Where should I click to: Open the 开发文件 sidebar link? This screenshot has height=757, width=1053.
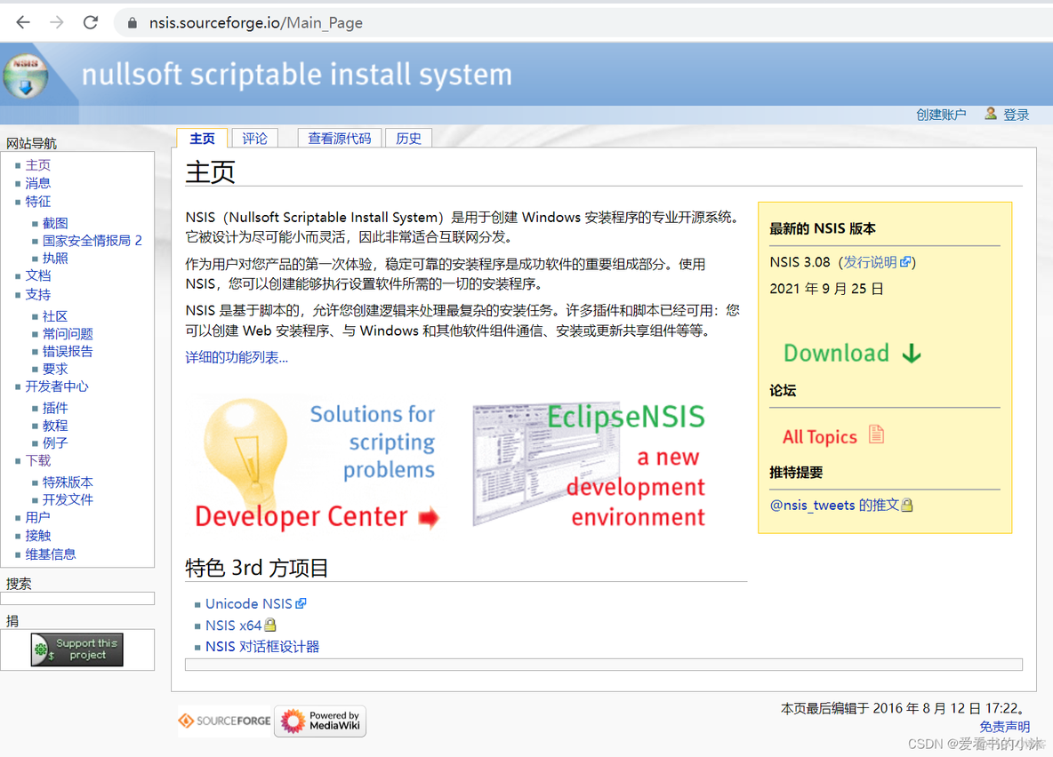coord(68,499)
